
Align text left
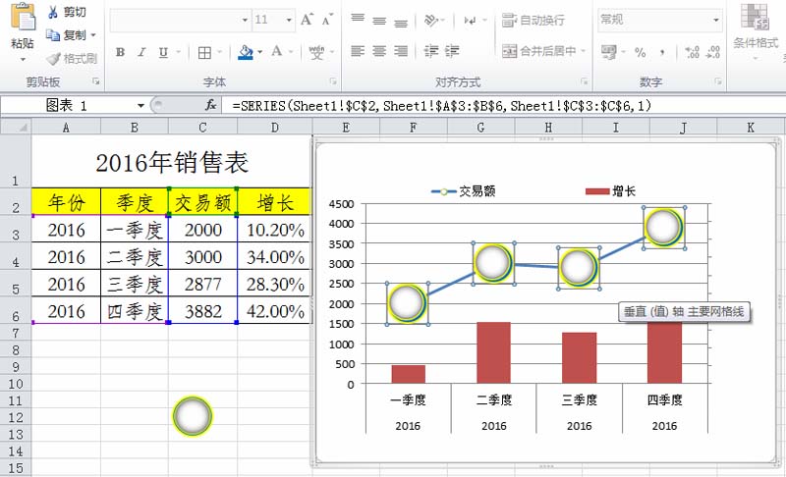click(x=358, y=51)
